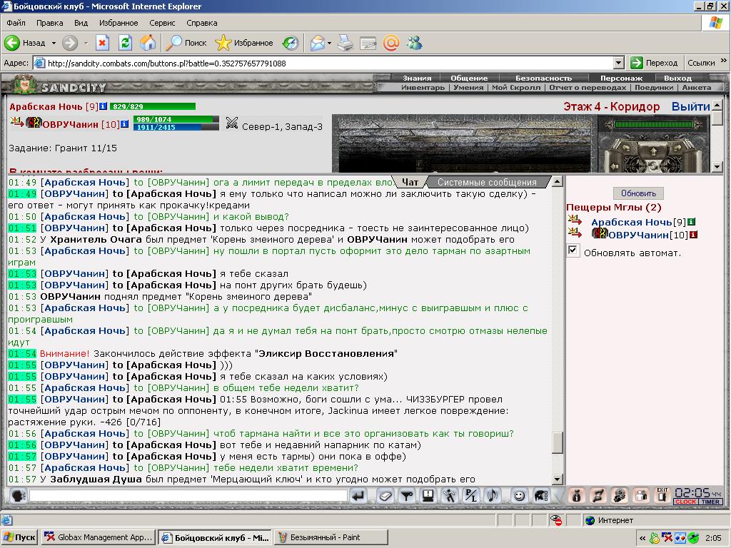
Task: Open the Mail button dropdown arrow
Action: pyautogui.click(x=329, y=43)
